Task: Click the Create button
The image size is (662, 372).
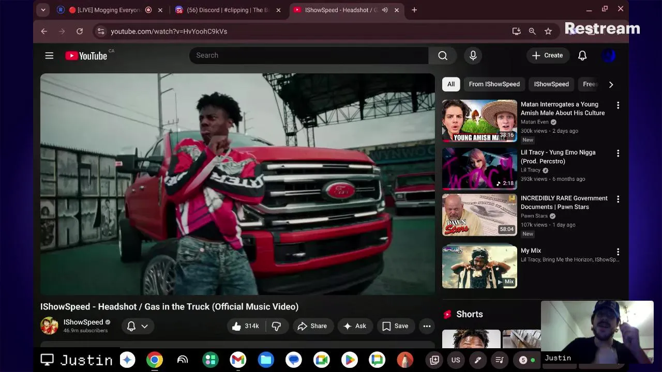Action: (x=548, y=55)
